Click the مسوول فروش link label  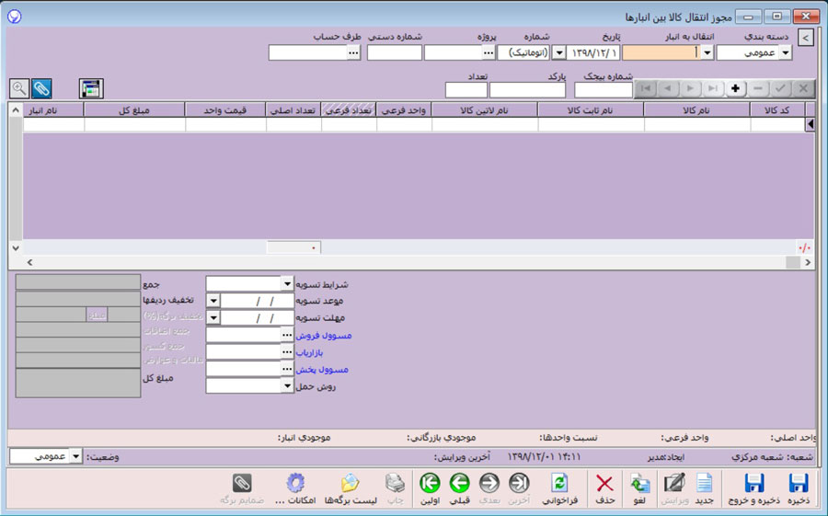coord(324,336)
